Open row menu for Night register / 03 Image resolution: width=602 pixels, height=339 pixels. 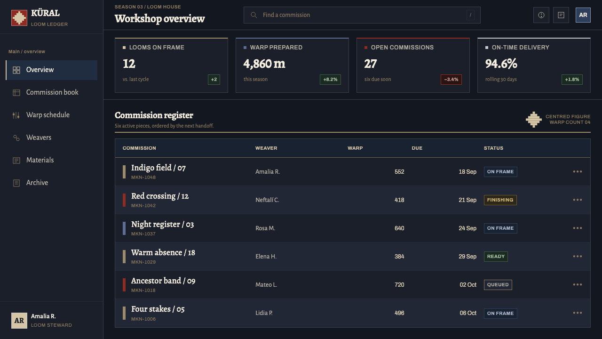point(578,228)
